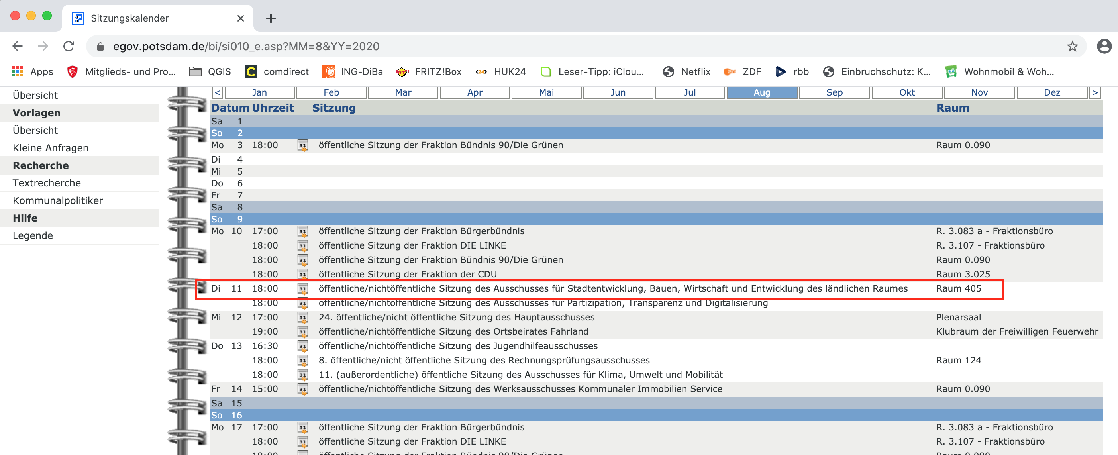Click calendar icon for Fraktion der CDU session
Viewport: 1118px width, 455px height.
[302, 275]
